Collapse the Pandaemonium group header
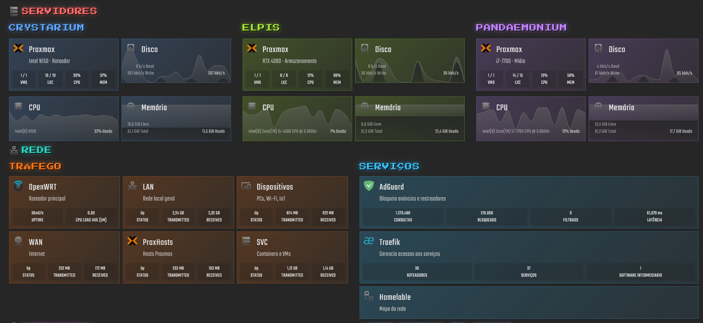 521,27
